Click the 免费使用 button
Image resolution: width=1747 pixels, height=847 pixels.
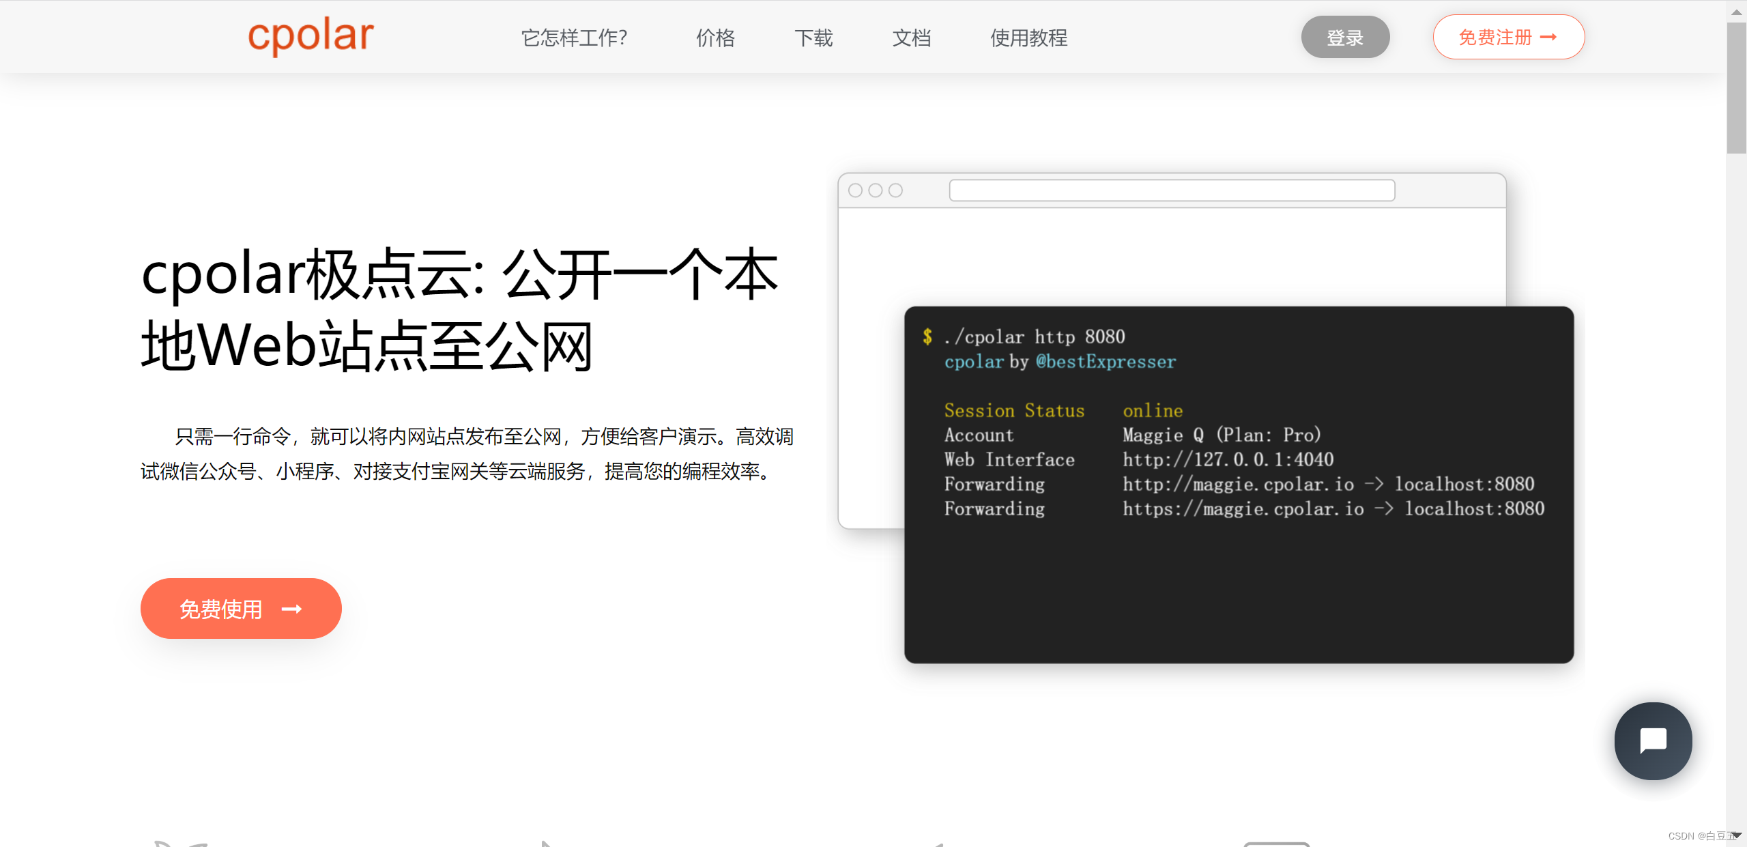pyautogui.click(x=241, y=608)
